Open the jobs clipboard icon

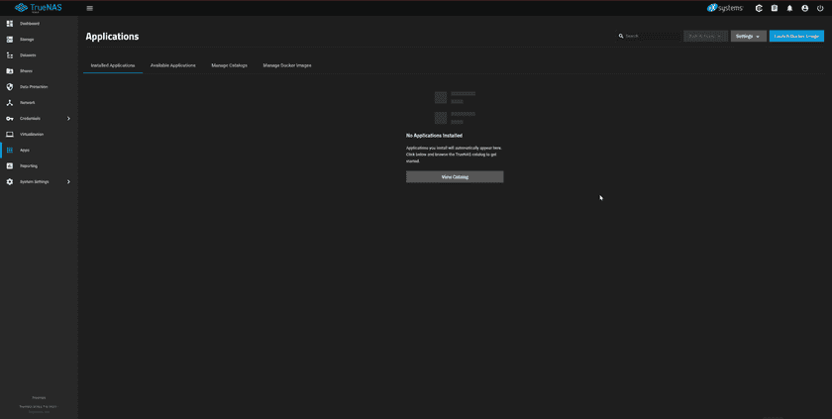click(x=775, y=8)
